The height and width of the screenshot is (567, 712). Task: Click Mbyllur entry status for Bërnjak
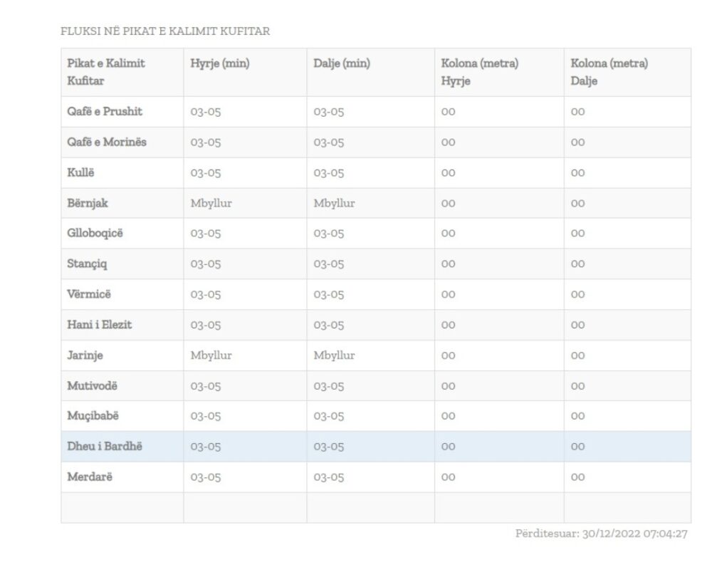click(x=211, y=204)
